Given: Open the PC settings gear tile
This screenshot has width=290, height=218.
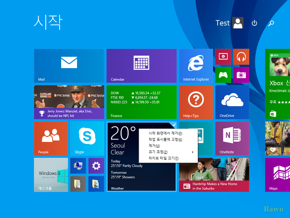Looking at the screenshot, I should [x=96, y=166].
